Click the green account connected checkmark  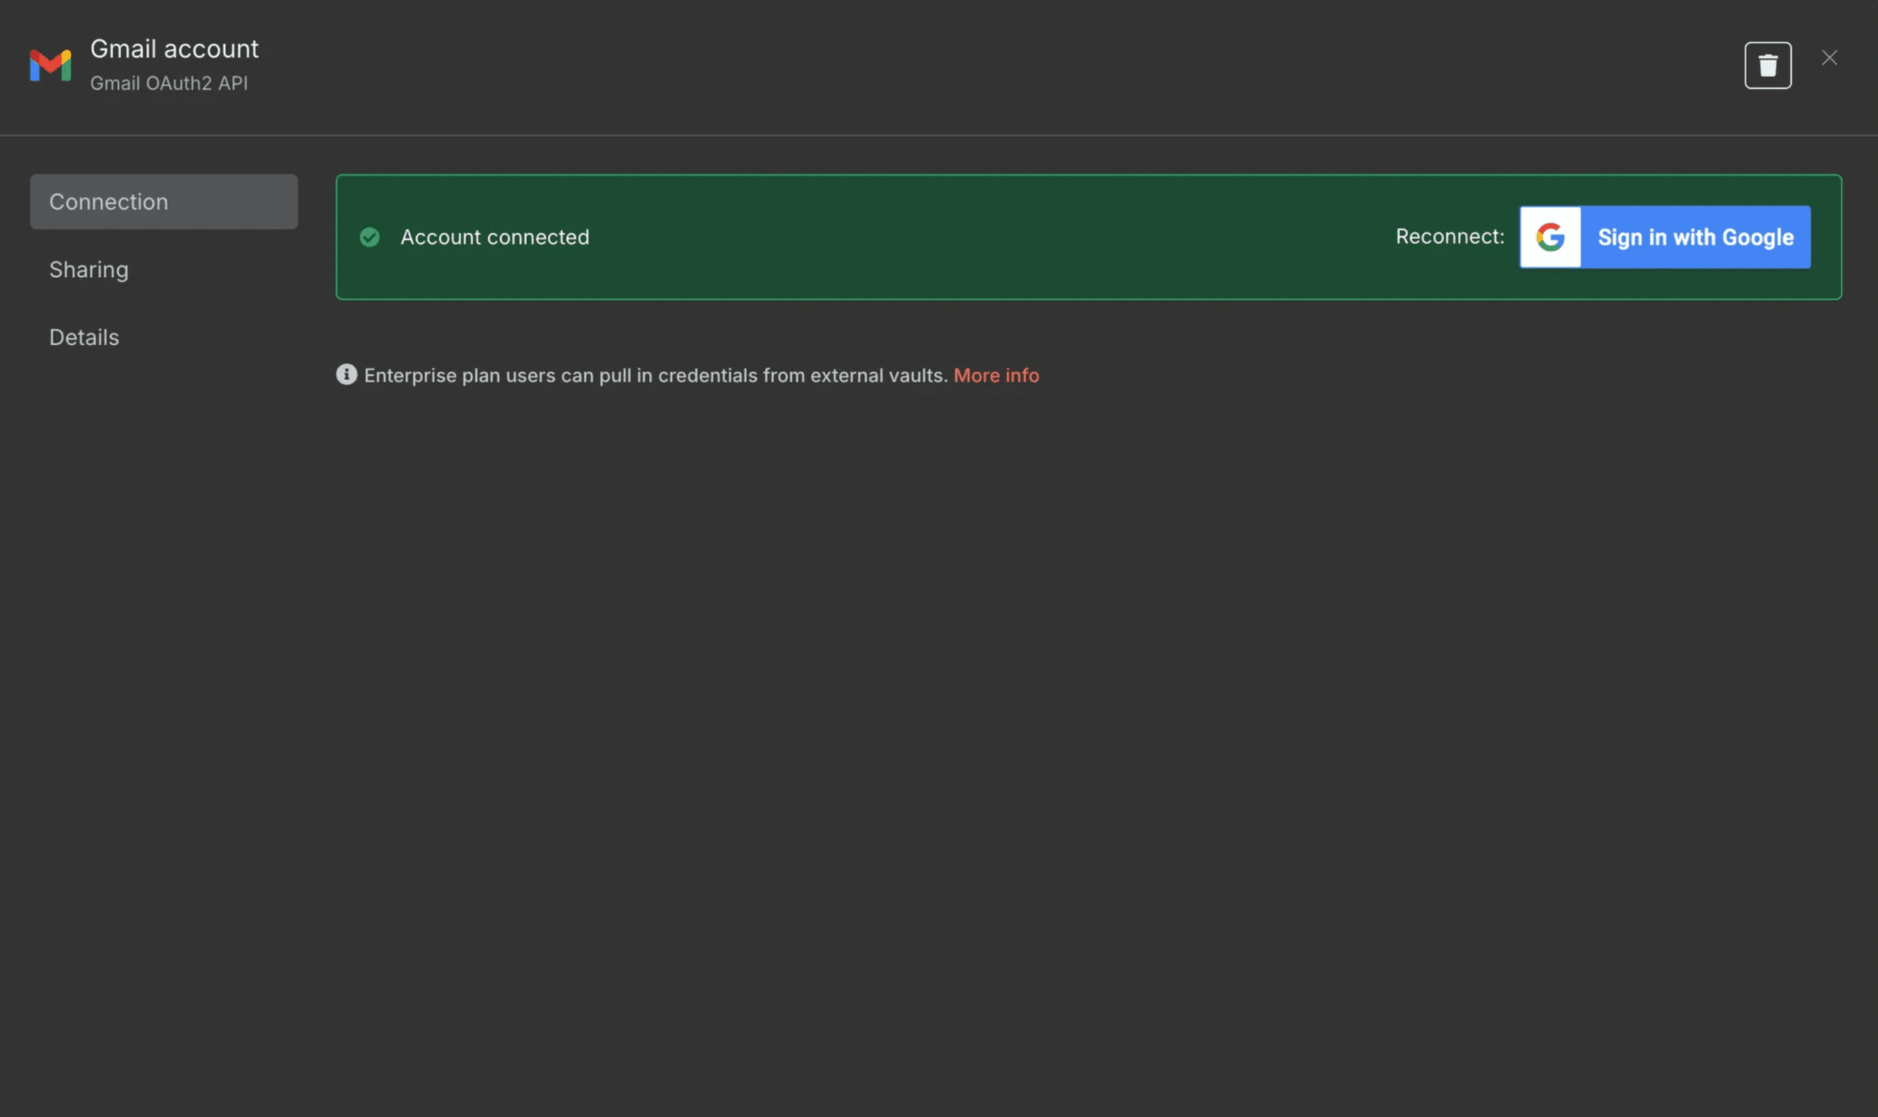click(x=369, y=237)
